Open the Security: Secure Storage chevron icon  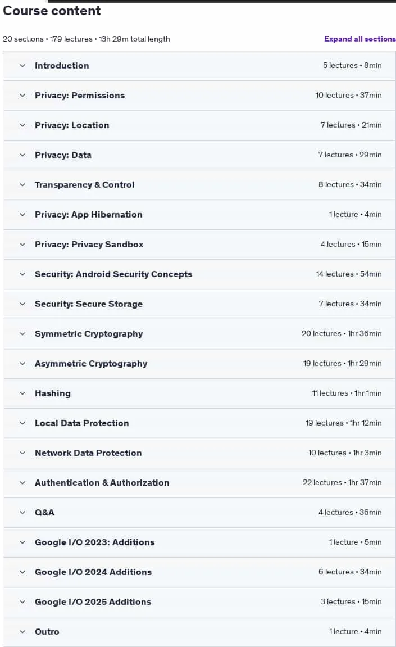coord(22,304)
